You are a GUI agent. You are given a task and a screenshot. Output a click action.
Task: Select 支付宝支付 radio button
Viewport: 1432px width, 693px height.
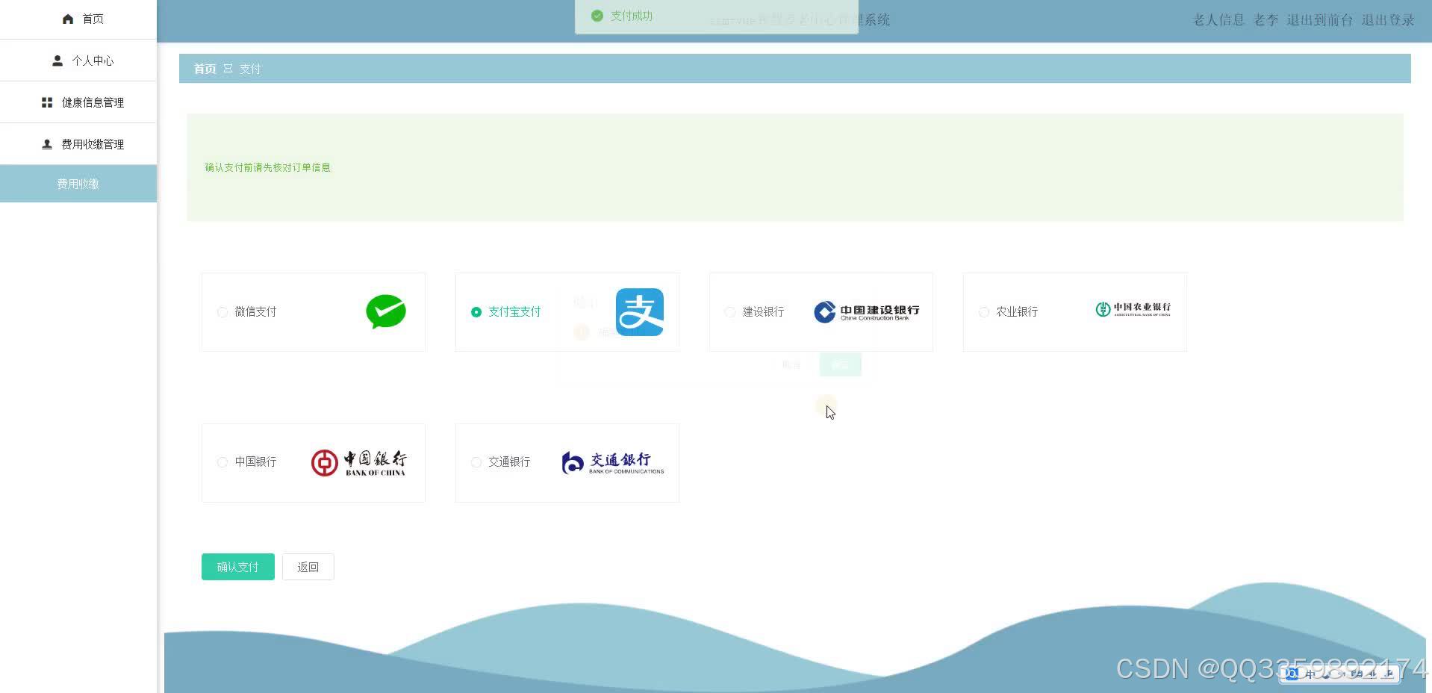point(476,312)
